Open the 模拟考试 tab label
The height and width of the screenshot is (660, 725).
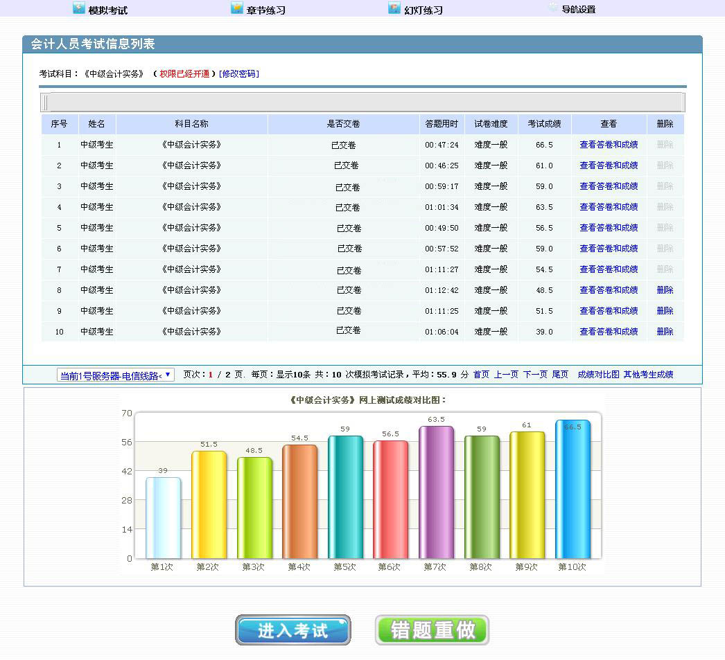click(x=108, y=10)
